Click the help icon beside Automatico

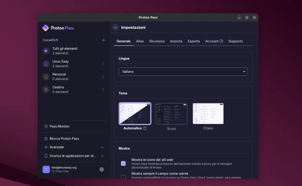(145, 128)
